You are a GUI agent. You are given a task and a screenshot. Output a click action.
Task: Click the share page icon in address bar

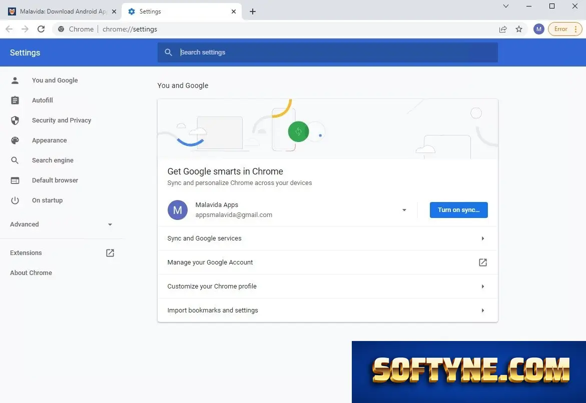pos(502,29)
